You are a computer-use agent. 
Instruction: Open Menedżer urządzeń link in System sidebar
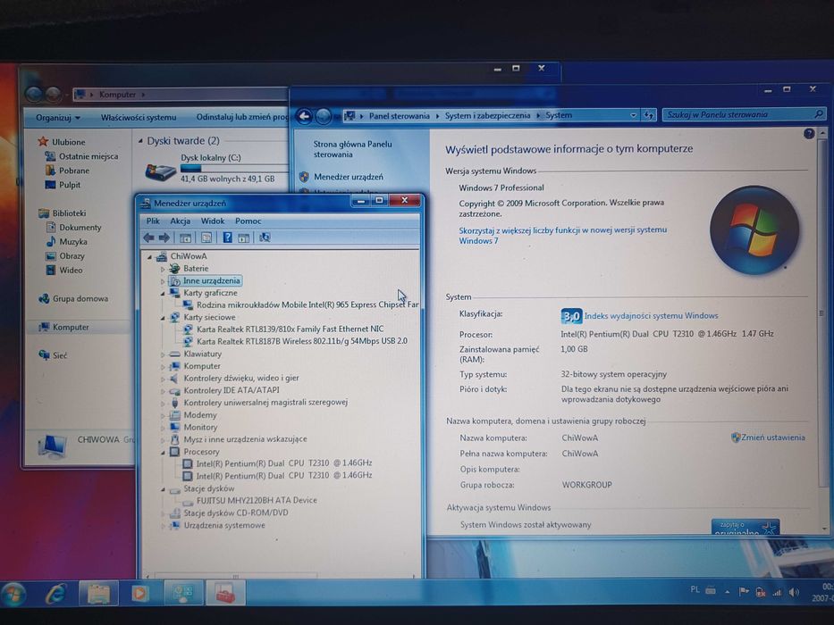click(x=349, y=177)
